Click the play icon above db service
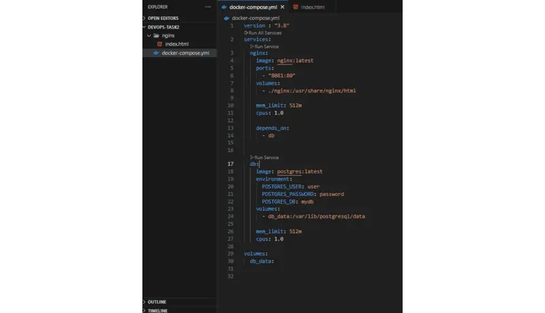The height and width of the screenshot is (313, 545). (x=252, y=158)
